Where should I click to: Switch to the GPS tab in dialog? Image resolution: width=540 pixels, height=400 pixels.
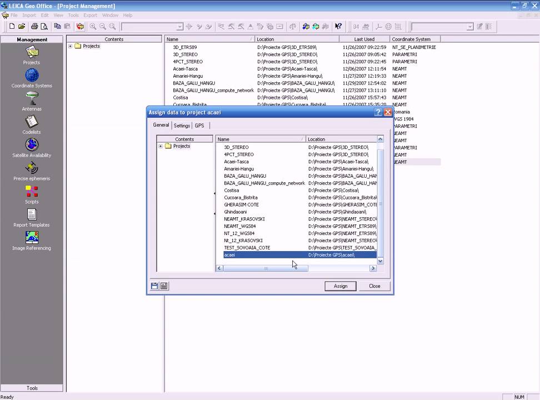(x=199, y=126)
